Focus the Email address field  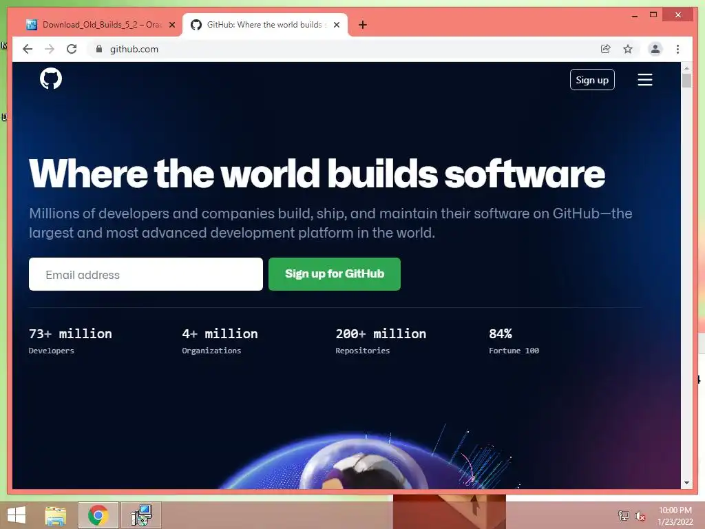(146, 274)
